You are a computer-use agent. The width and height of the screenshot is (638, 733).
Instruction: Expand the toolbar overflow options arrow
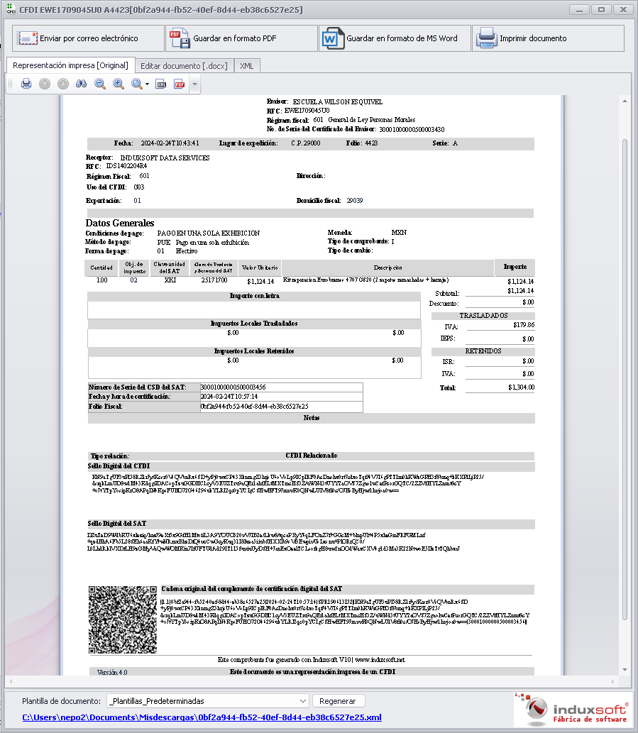pos(194,84)
